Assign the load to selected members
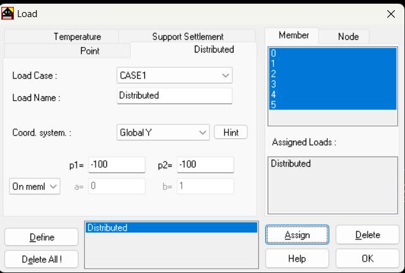Viewport: 405px width, 273px height. 297,235
